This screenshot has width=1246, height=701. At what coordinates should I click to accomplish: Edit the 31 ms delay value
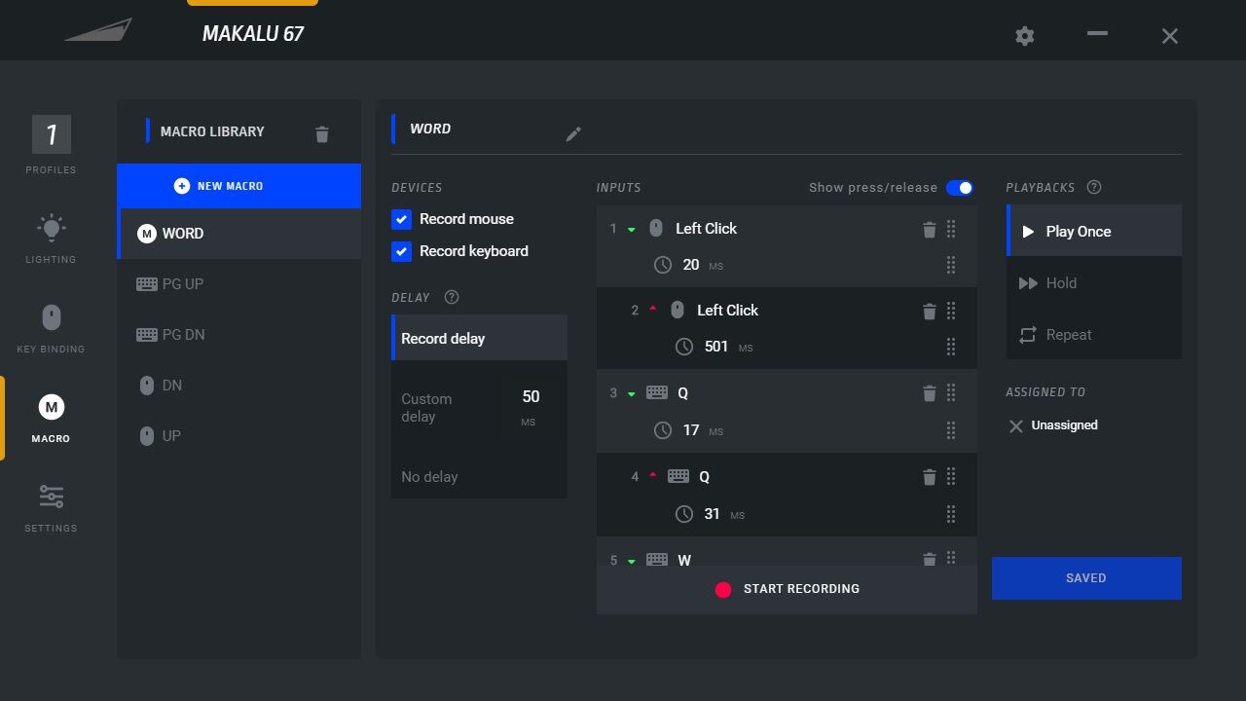(x=712, y=513)
